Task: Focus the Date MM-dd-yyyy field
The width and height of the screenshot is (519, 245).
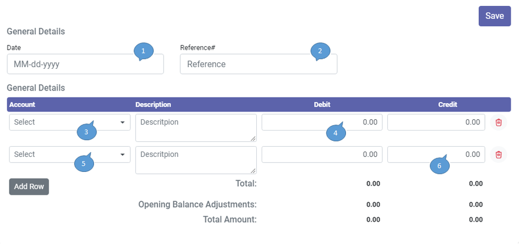Action: (x=86, y=64)
